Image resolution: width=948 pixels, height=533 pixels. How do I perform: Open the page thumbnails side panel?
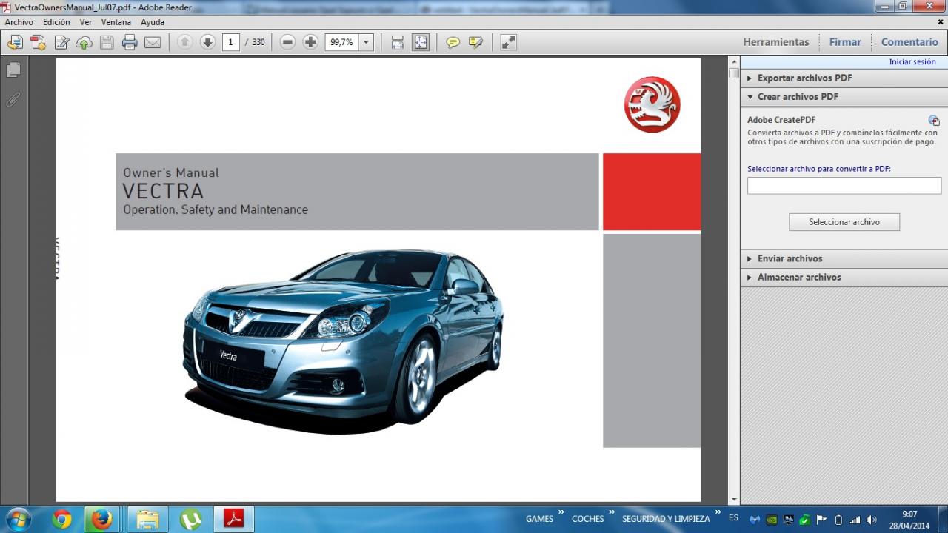pos(13,70)
